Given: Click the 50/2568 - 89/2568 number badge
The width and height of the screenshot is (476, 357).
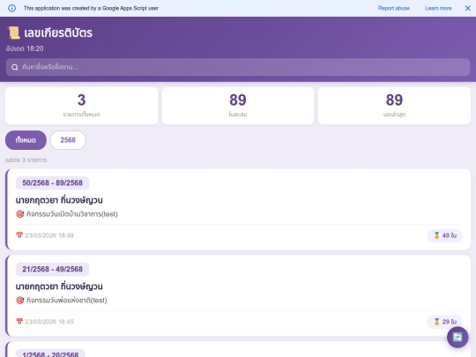Looking at the screenshot, I should (x=52, y=182).
